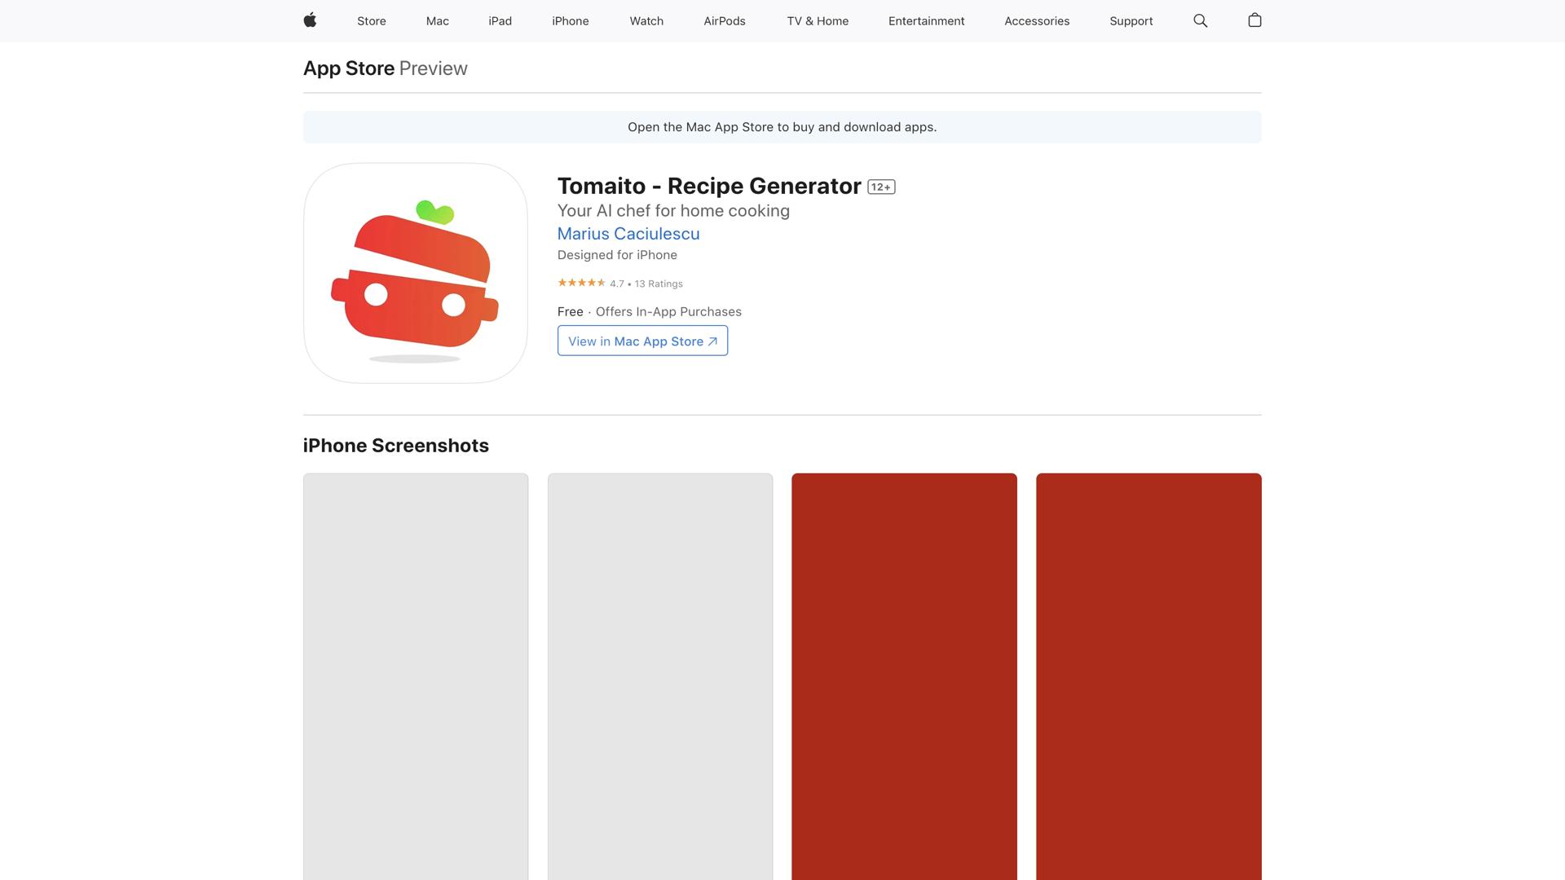
Task: Open the Mac menu item
Action: (x=437, y=21)
